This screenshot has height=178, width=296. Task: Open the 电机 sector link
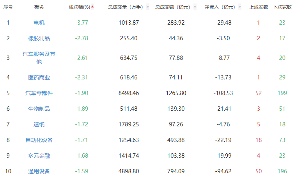pos(39,23)
